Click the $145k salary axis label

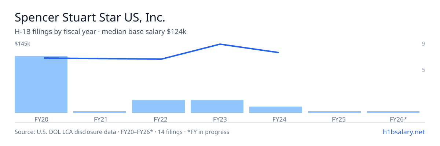coord(22,44)
